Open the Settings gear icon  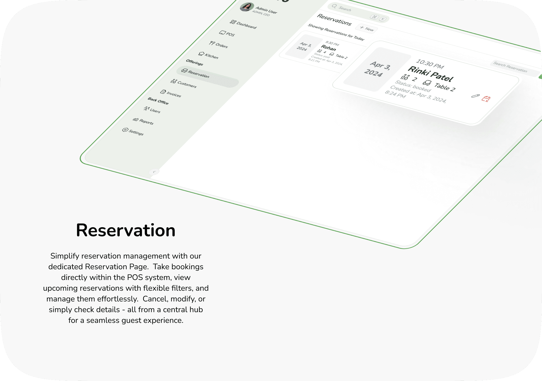coord(125,130)
